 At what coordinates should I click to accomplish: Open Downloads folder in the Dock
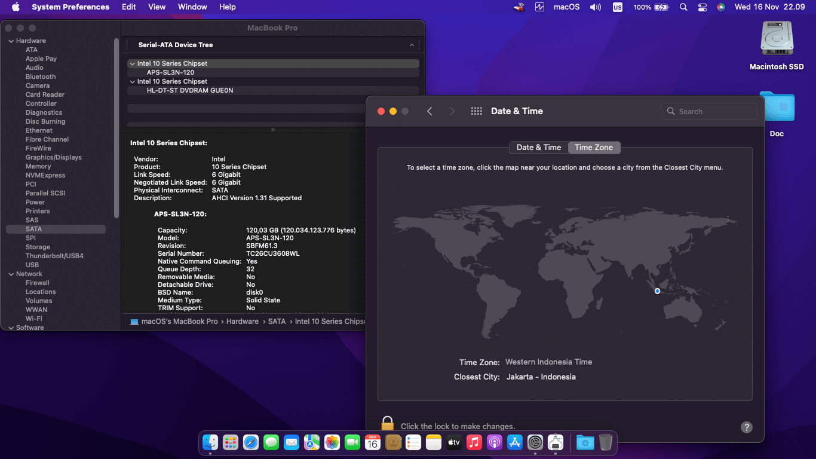point(585,442)
